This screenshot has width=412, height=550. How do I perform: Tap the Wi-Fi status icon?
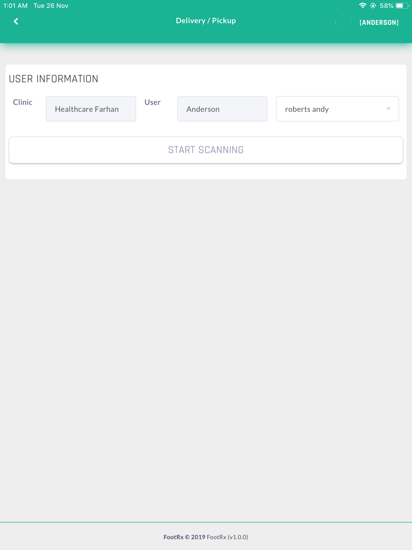point(363,6)
